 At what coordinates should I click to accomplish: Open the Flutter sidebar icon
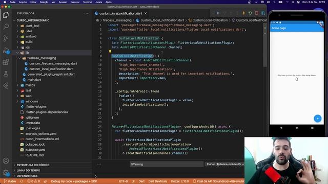(x=6, y=85)
